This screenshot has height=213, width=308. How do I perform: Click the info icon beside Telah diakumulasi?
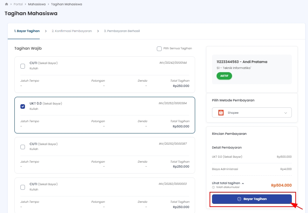213,187
